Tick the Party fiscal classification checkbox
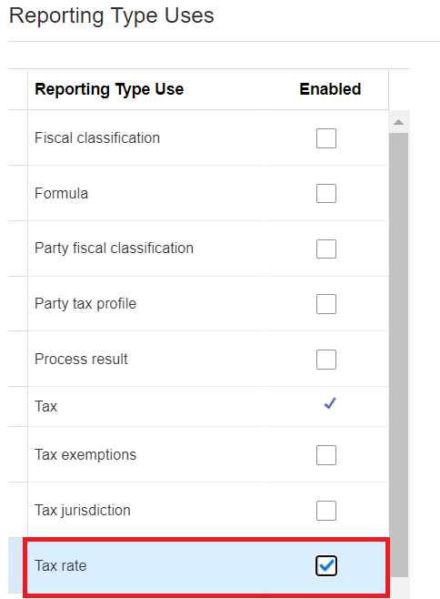Viewport: 440px width, 599px height. (x=325, y=249)
